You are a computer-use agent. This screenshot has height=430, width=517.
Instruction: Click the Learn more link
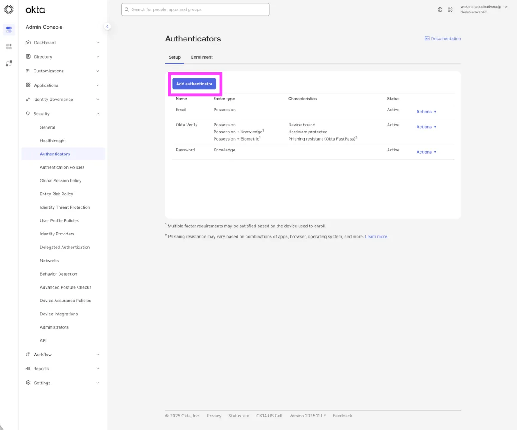coord(377,237)
